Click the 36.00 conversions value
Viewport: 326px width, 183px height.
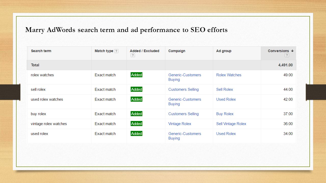288,124
